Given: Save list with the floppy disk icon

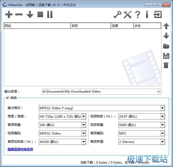Looking at the screenshot, I should 166,56.
